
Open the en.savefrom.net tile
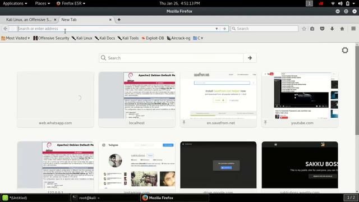coord(218,99)
